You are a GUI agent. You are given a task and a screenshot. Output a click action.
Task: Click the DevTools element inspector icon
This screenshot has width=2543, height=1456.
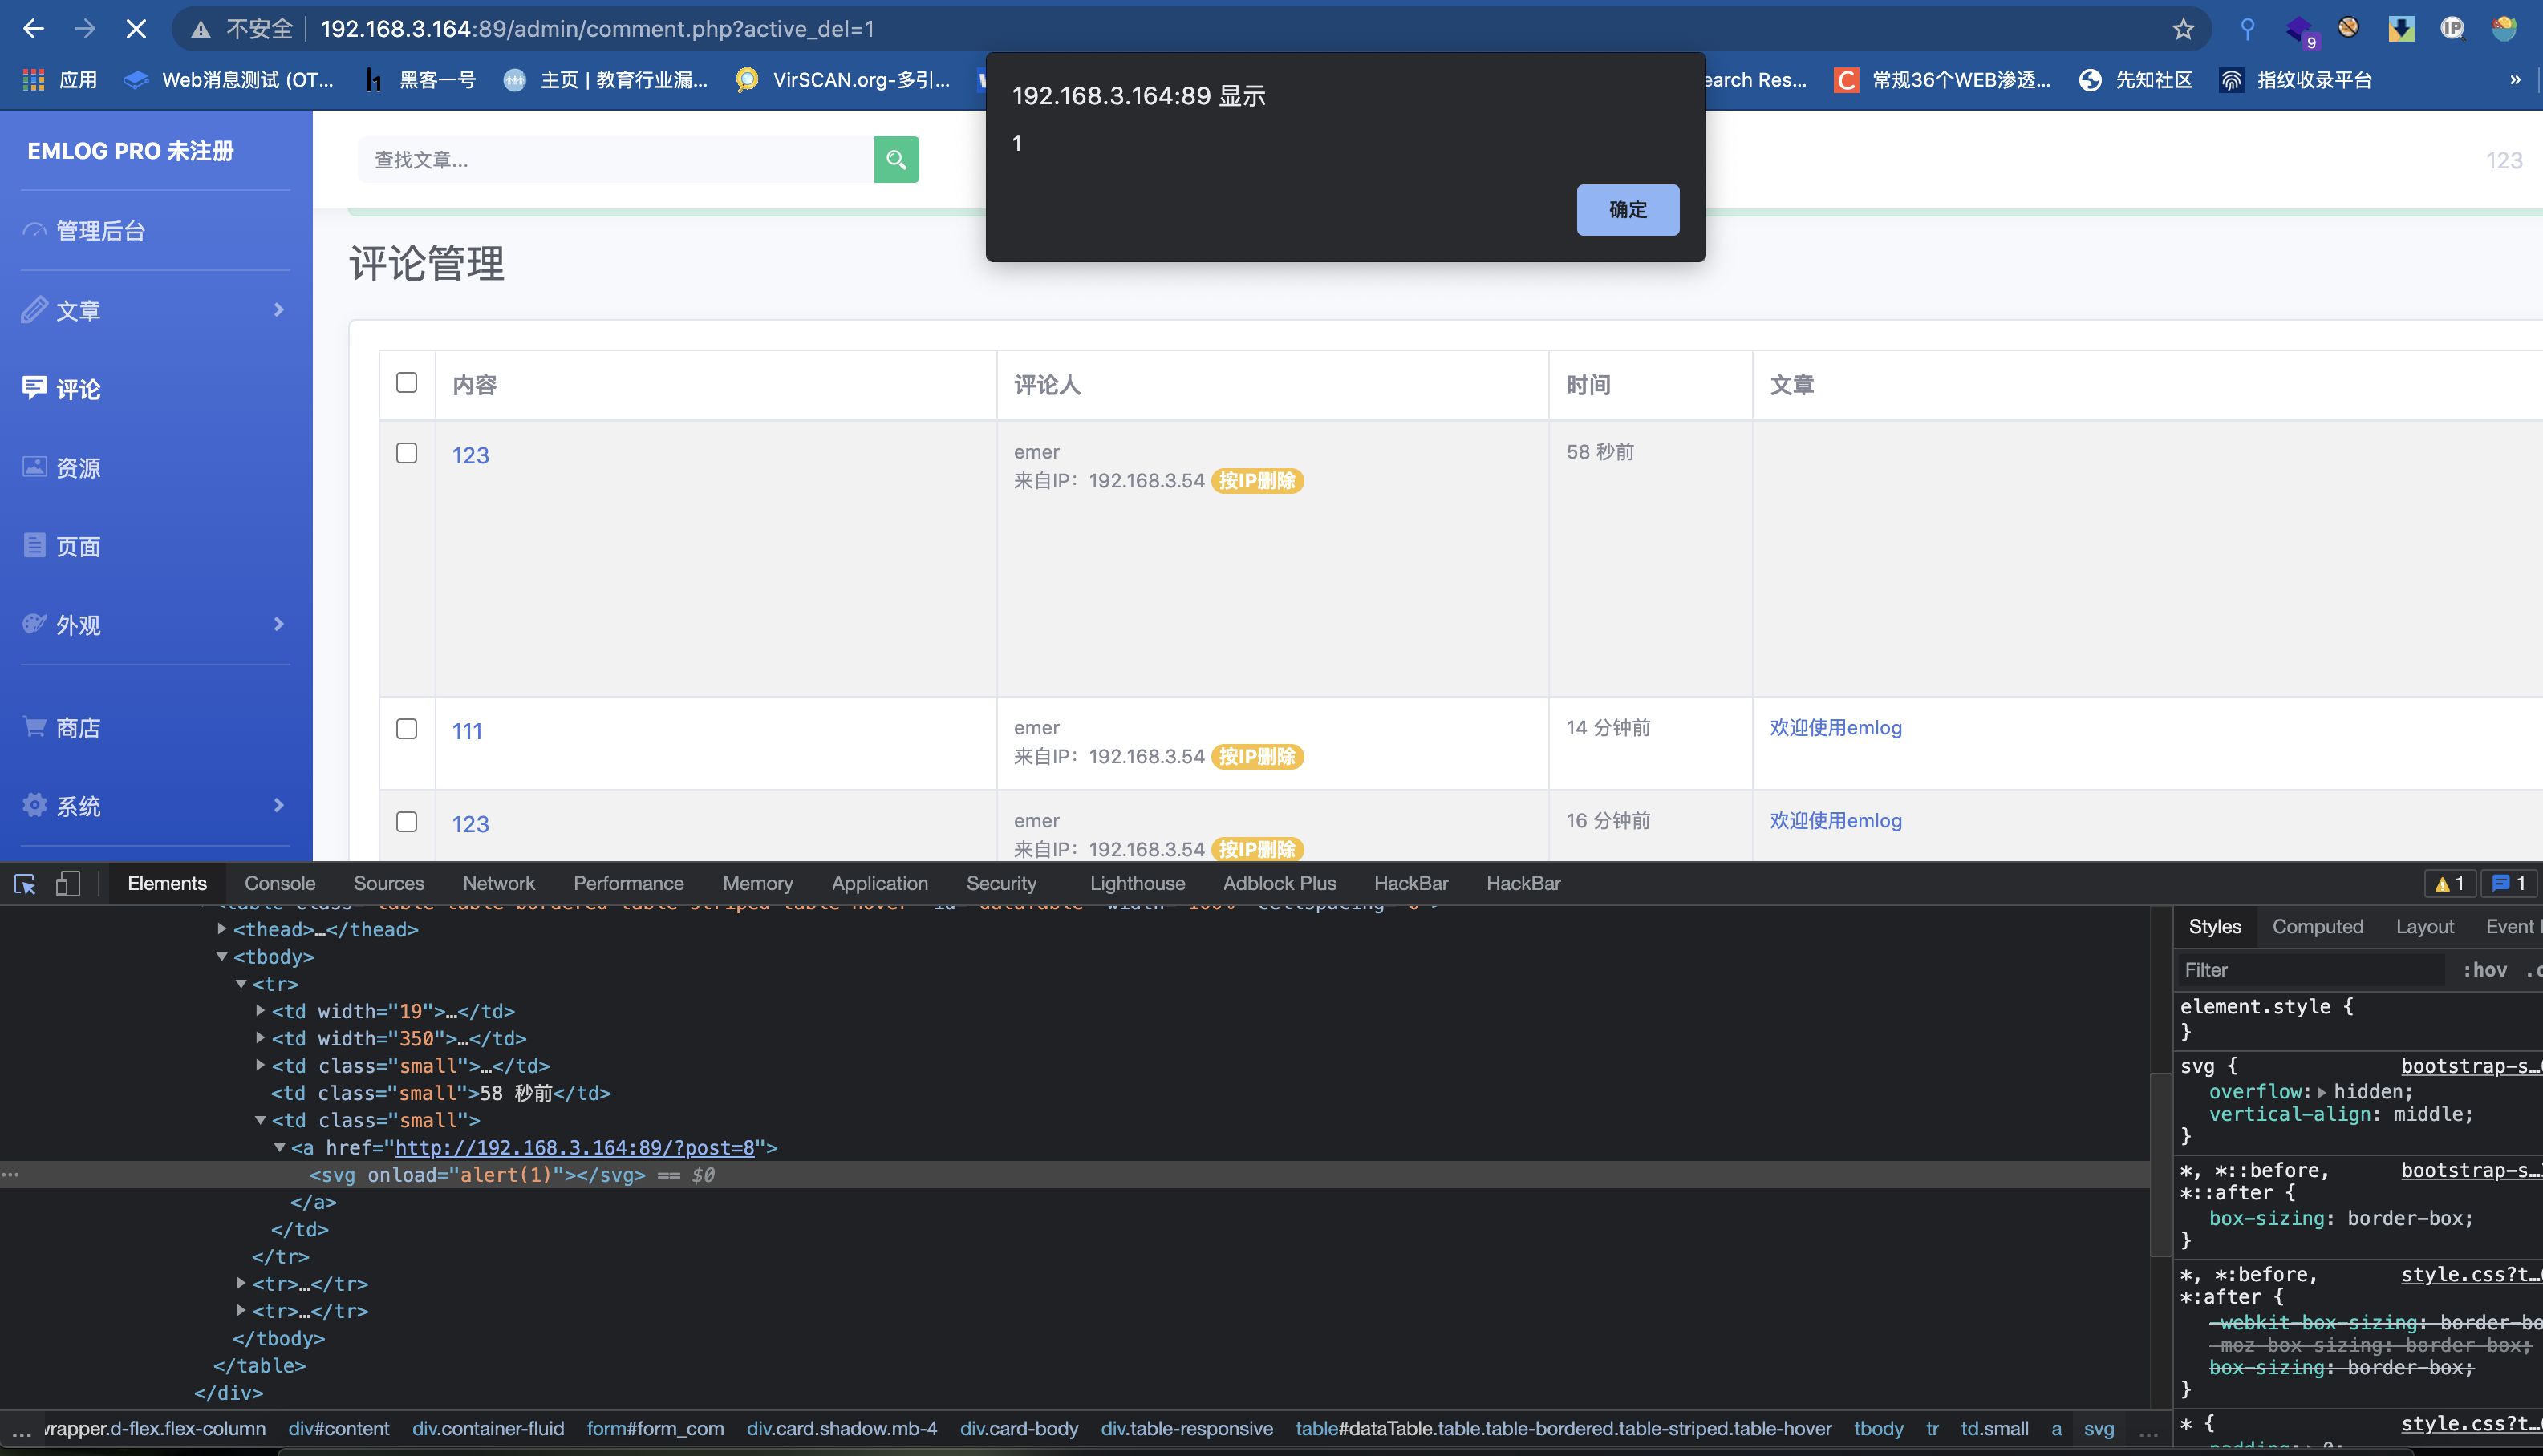25,883
